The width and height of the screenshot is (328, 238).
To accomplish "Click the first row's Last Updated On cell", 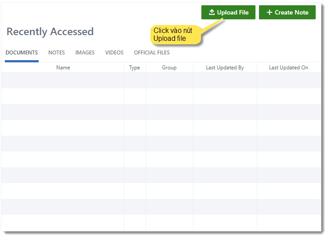I will [x=288, y=80].
